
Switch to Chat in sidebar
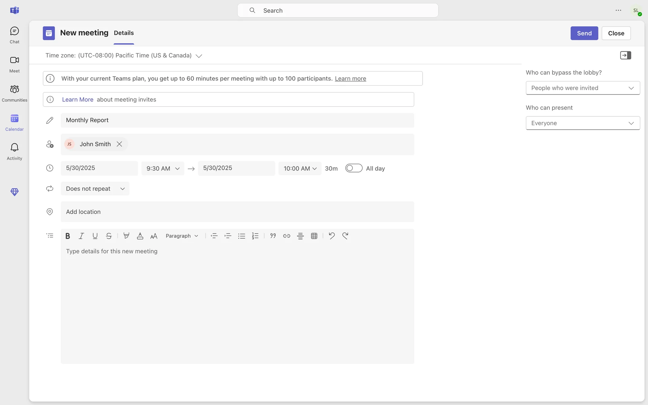15,35
